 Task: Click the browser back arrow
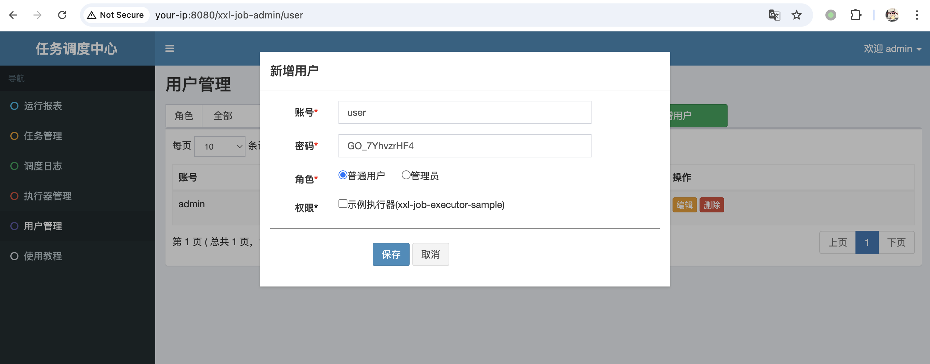pyautogui.click(x=13, y=15)
